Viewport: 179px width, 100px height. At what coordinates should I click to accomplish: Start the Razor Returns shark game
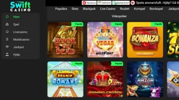coord(145,79)
